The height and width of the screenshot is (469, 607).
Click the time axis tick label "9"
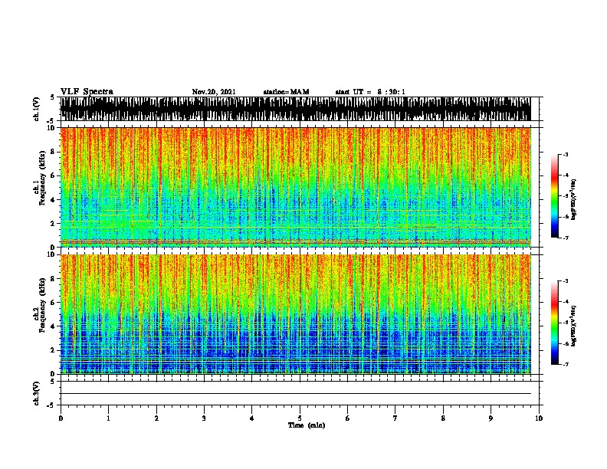pyautogui.click(x=491, y=418)
